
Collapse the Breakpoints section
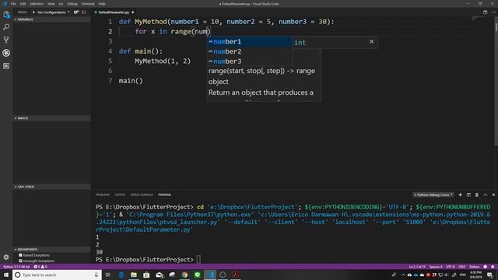(52, 249)
